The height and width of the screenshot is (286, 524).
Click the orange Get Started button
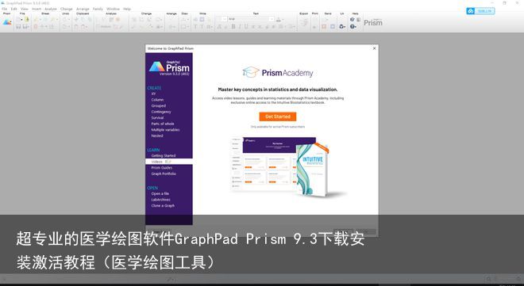278,116
